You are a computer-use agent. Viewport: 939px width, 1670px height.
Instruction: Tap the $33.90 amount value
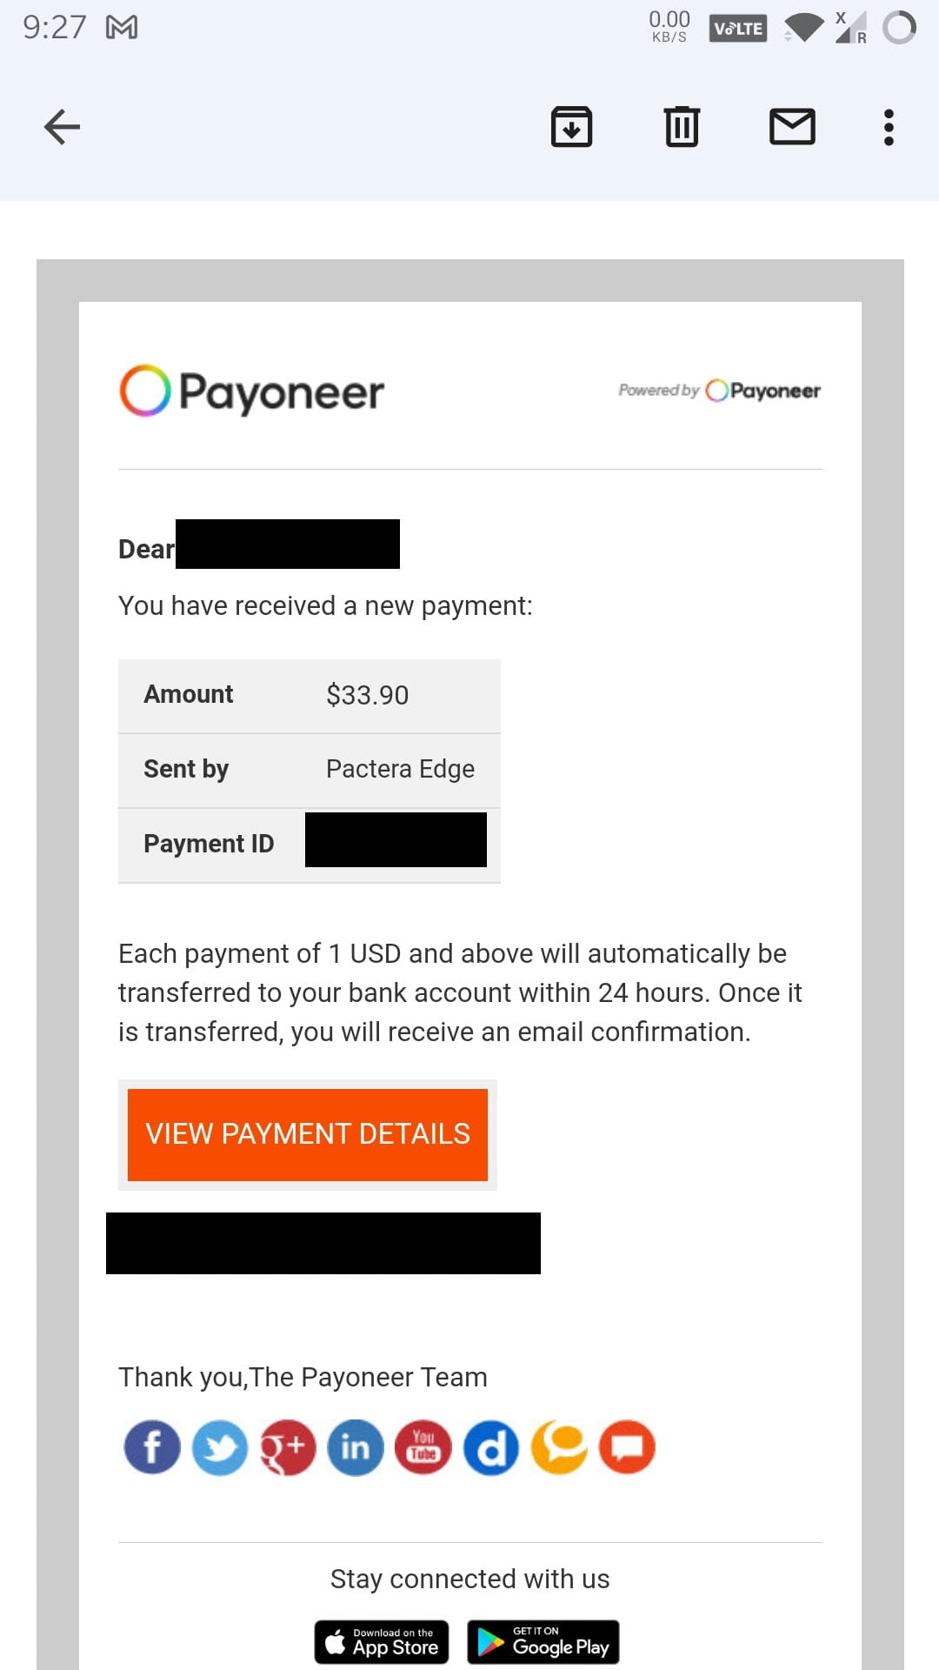click(367, 695)
